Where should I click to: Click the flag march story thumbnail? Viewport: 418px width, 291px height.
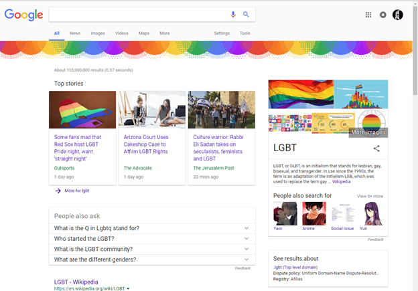click(x=222, y=110)
